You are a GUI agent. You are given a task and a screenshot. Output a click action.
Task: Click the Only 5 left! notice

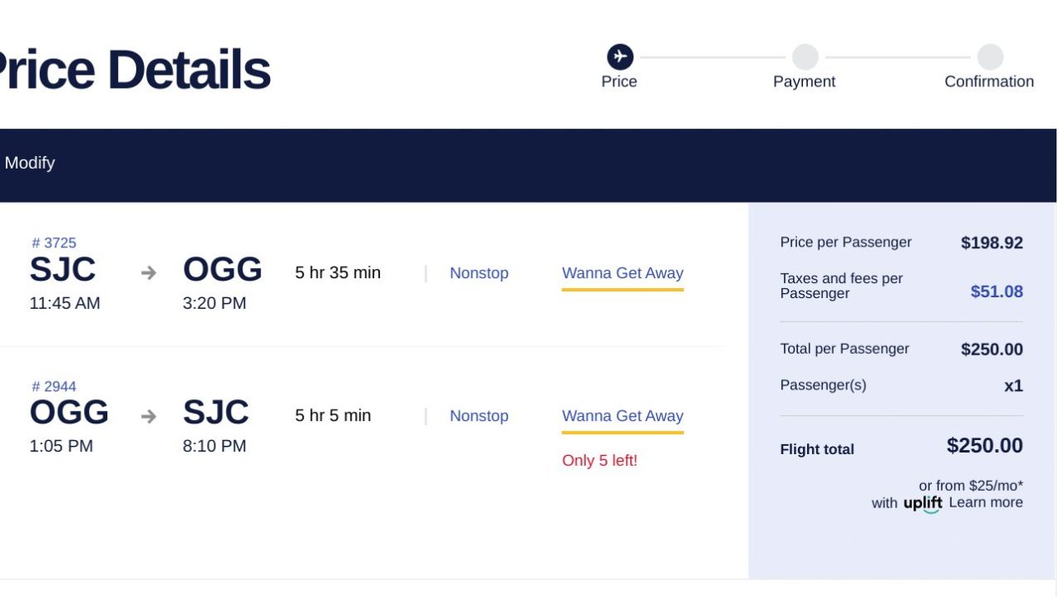599,460
